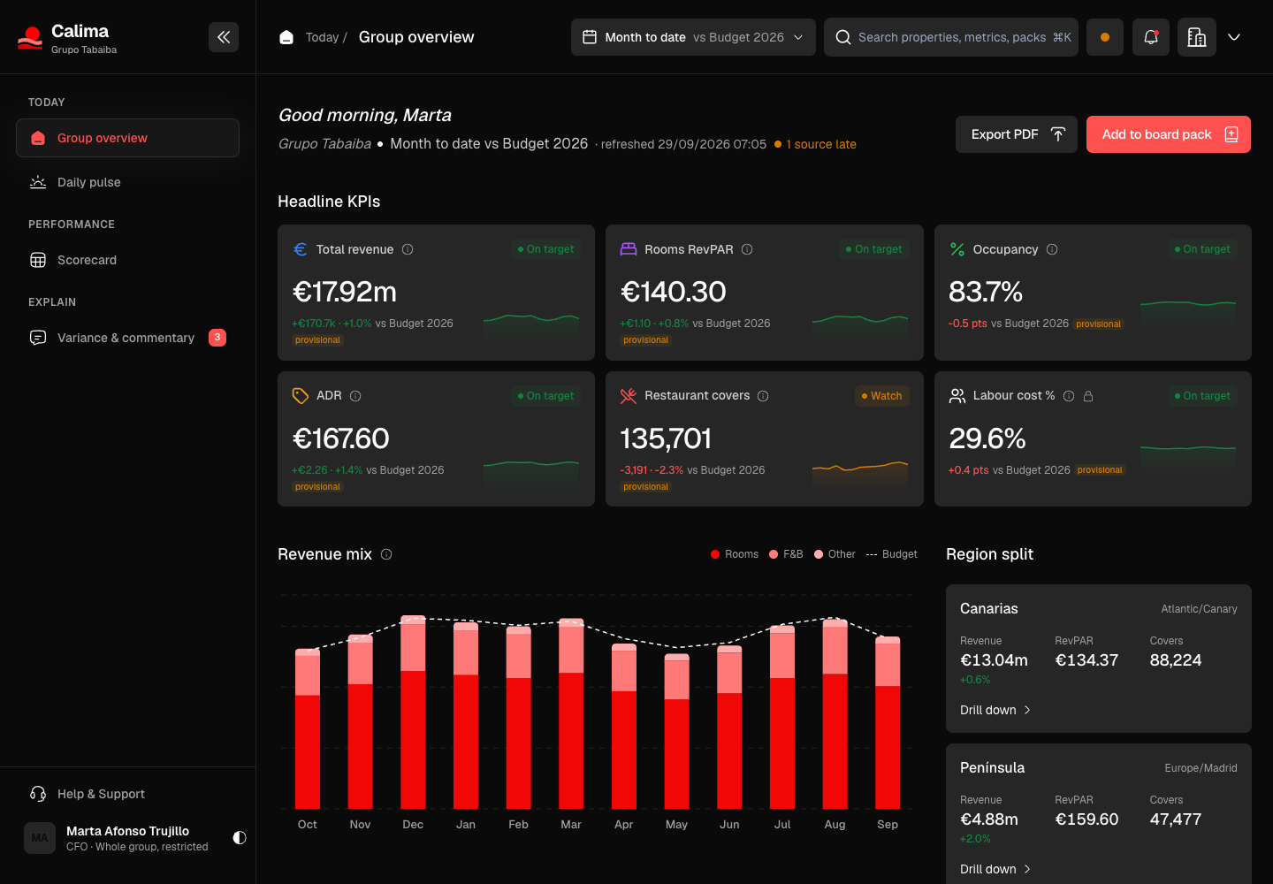
Task: Show info for Restaurant covers KPI
Action: point(763,396)
